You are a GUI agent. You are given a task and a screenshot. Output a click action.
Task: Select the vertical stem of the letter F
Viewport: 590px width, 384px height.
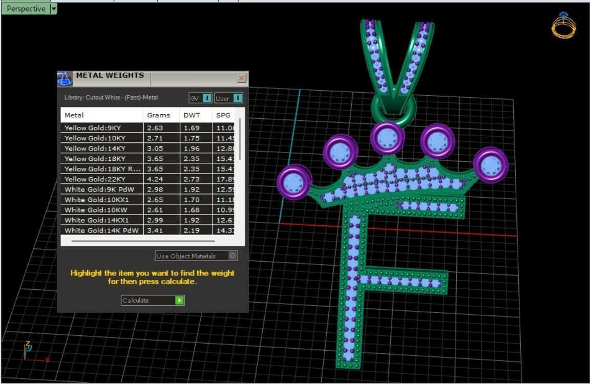(x=352, y=290)
